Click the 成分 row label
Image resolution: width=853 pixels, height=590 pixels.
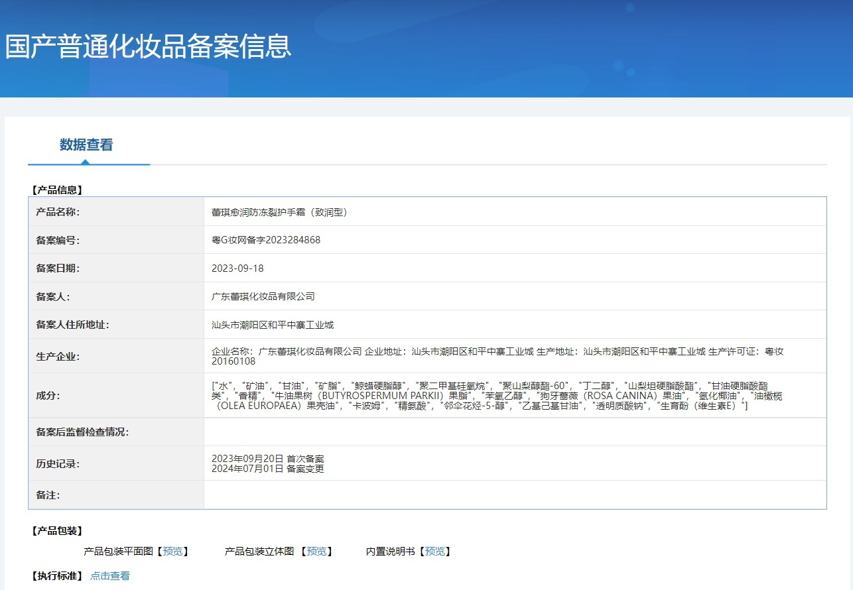click(x=48, y=396)
